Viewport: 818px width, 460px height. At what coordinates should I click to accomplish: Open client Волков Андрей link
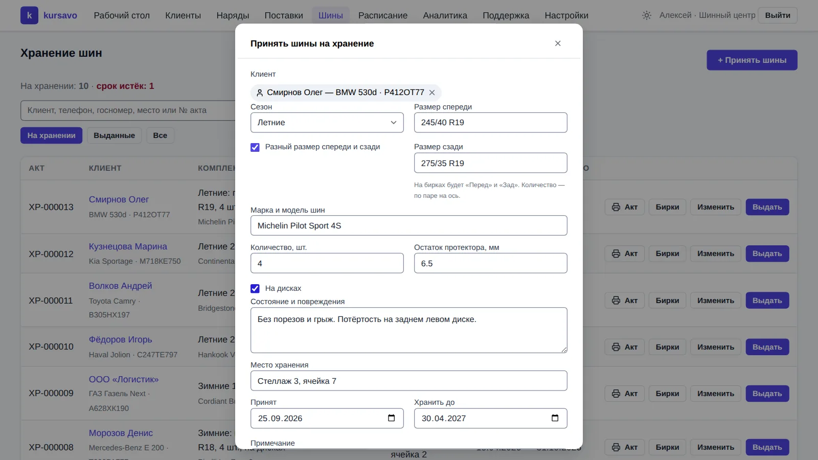[120, 286]
